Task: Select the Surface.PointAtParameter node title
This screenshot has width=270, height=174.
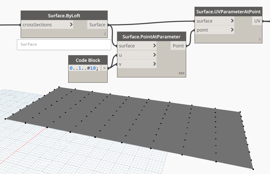Action: tap(151, 37)
